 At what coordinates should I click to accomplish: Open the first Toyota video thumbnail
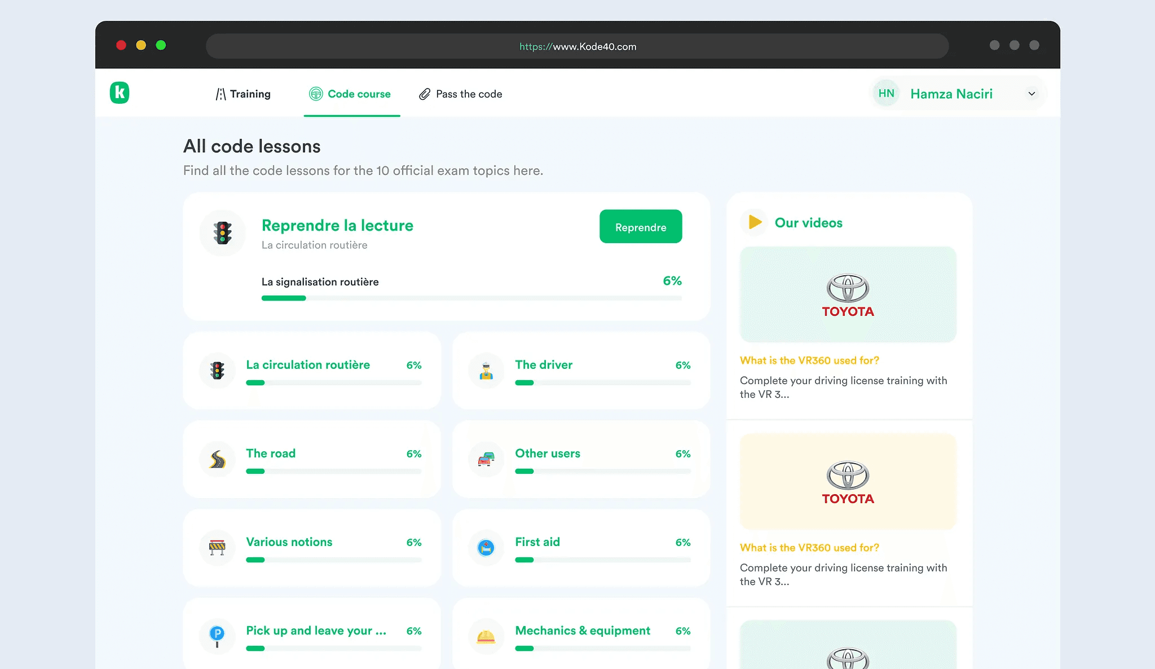pyautogui.click(x=848, y=294)
